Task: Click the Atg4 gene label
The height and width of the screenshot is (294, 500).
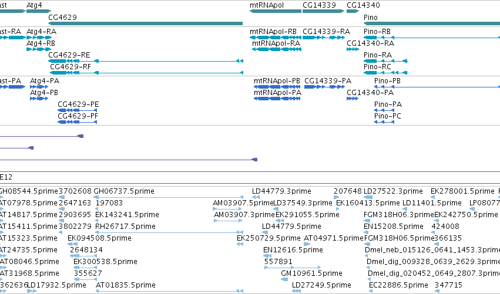Action: coord(34,5)
